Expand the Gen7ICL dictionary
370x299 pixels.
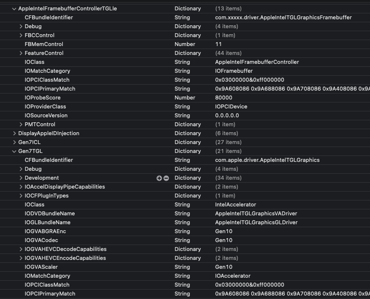click(x=14, y=143)
